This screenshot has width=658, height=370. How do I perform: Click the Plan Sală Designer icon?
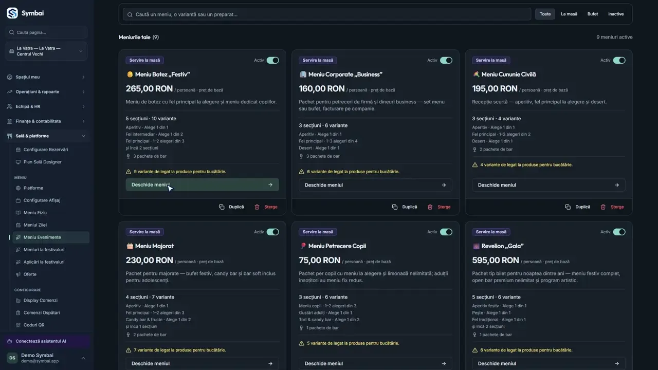click(x=19, y=162)
